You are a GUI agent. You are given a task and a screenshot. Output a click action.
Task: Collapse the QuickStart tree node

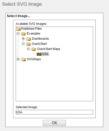[x=23, y=44]
